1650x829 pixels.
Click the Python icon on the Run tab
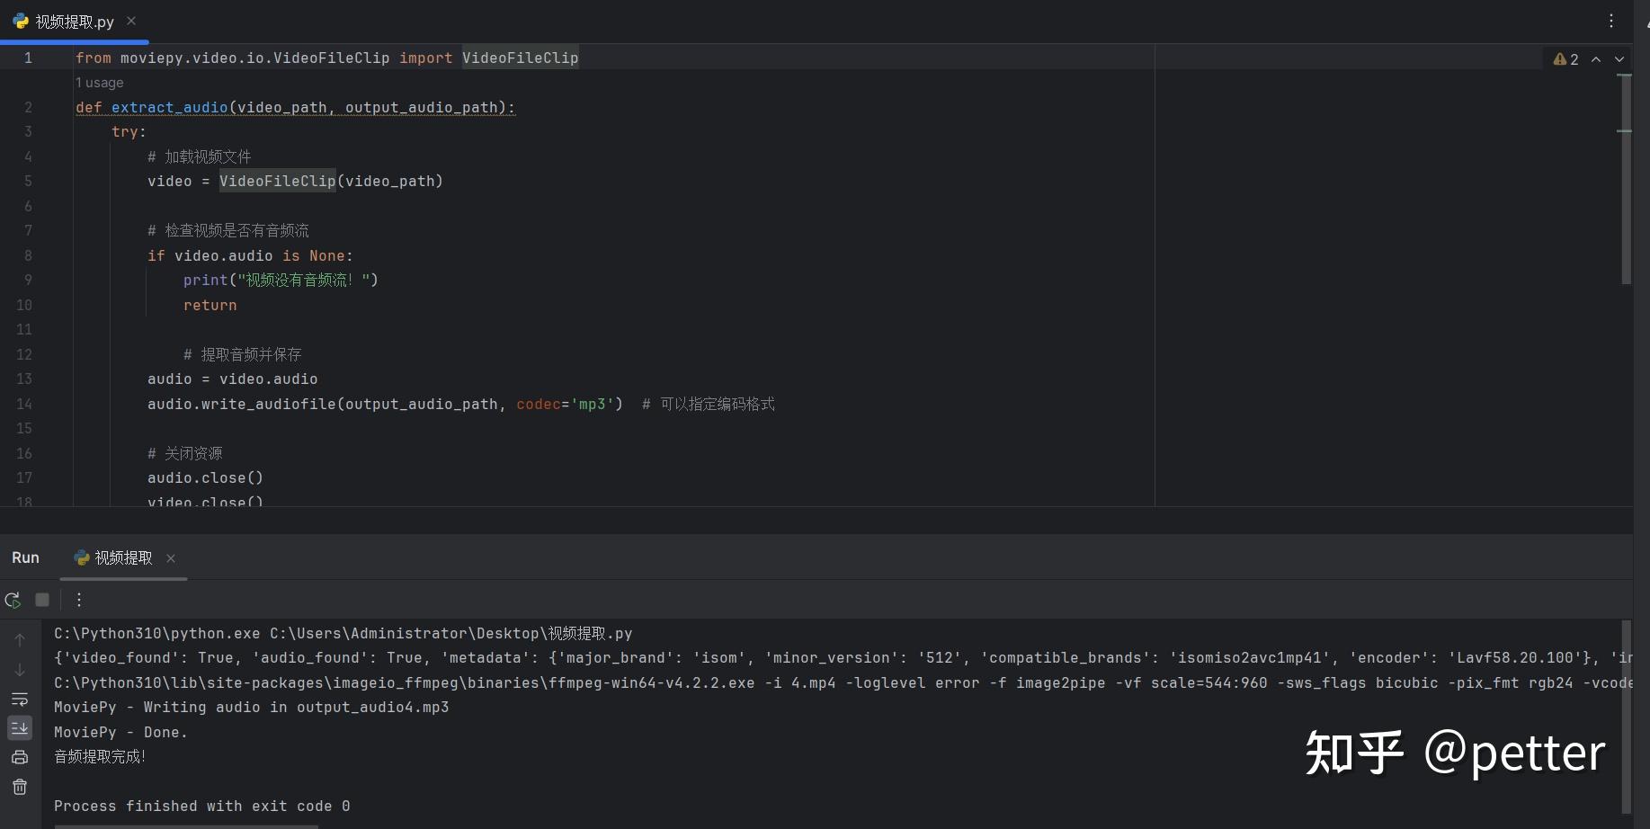[81, 557]
